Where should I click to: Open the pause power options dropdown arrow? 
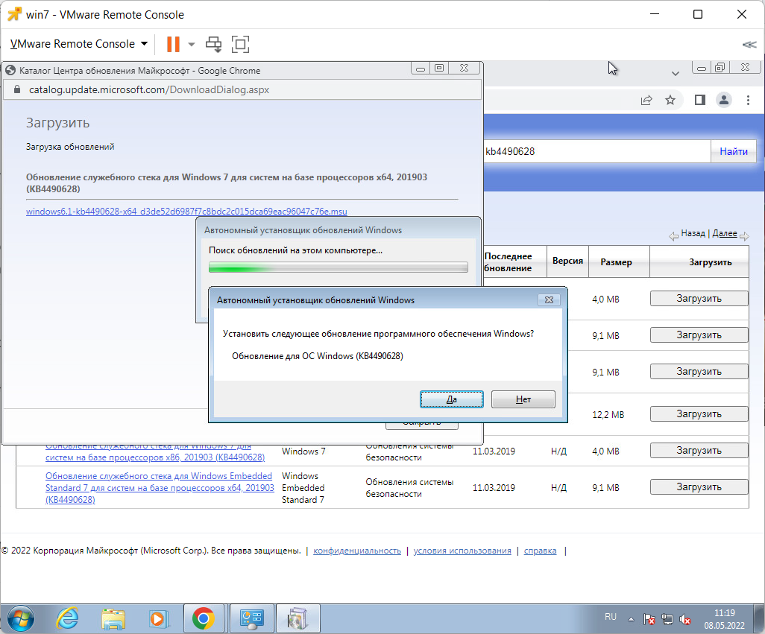pos(191,45)
